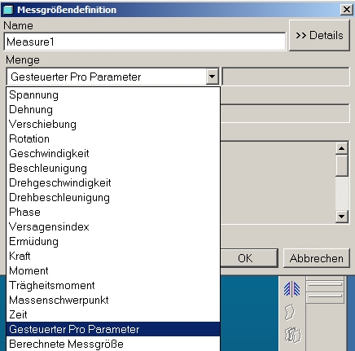
Task: Click the Messgrößendefinition title bar icon
Action: 8,10
